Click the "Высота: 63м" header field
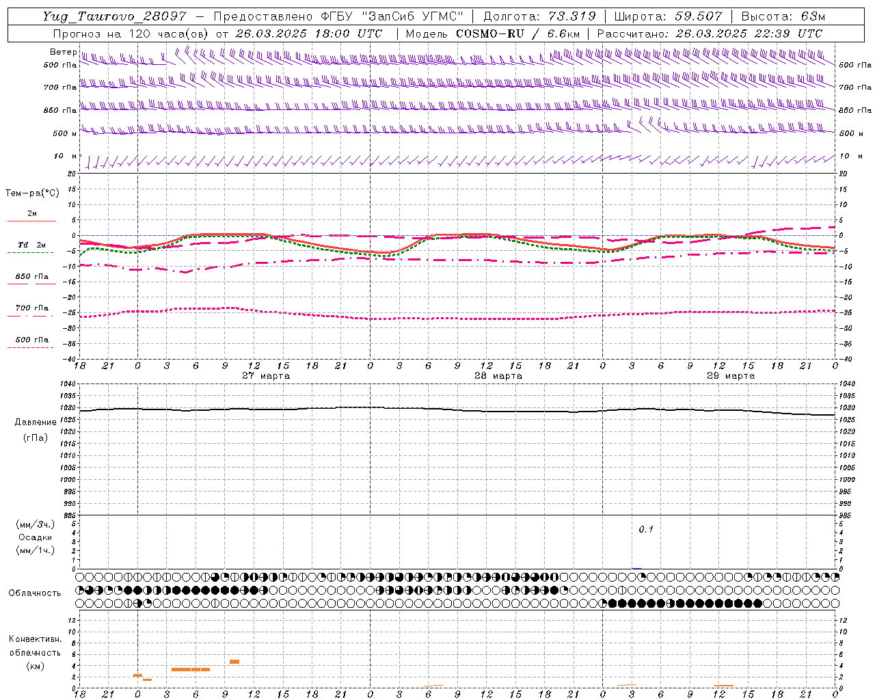 pos(783,16)
